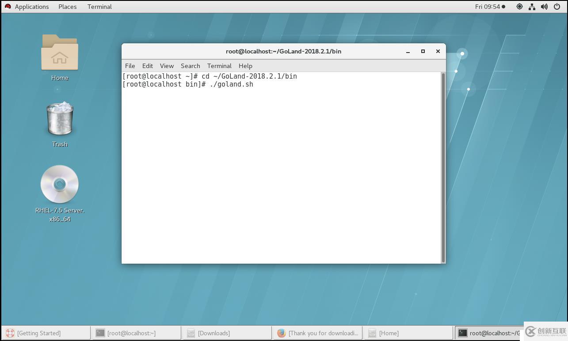The height and width of the screenshot is (341, 568).
Task: Switch to Thank you for downloading Firefox window
Action: coord(317,333)
